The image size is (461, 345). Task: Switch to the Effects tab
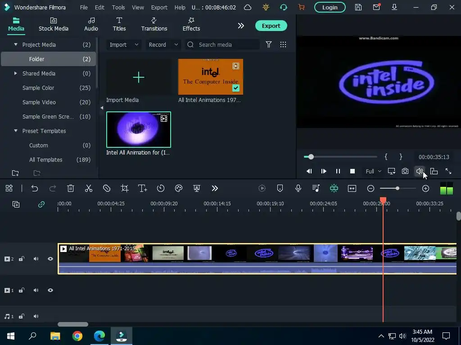point(191,24)
